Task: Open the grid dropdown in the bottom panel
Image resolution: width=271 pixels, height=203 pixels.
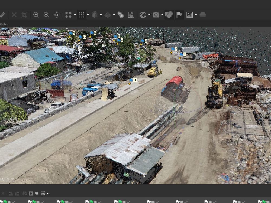Action: click(47, 193)
